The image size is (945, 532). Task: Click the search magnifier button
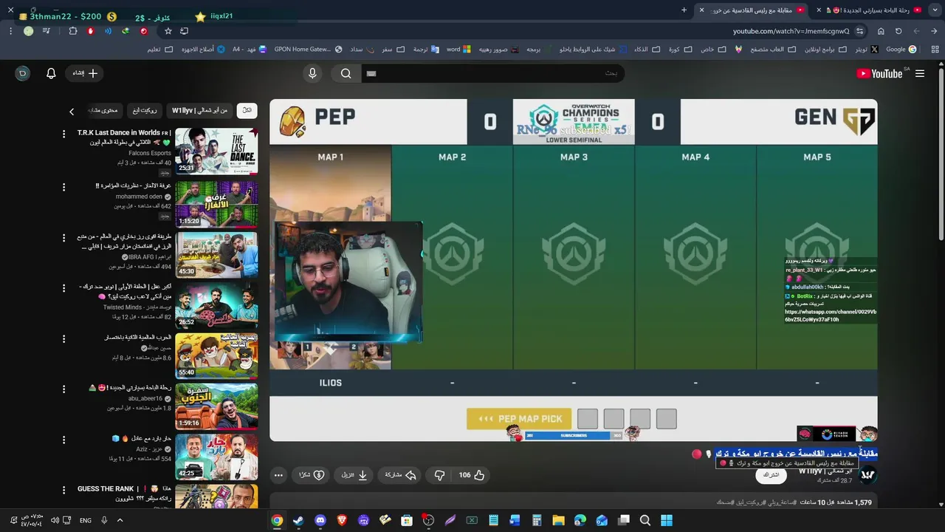pyautogui.click(x=346, y=73)
